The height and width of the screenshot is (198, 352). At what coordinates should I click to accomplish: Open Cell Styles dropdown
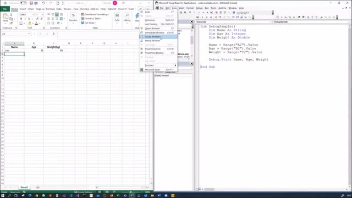coord(88,23)
